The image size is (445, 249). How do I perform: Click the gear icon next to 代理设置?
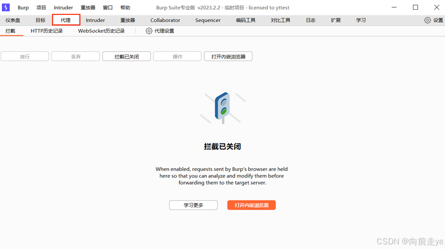click(149, 31)
